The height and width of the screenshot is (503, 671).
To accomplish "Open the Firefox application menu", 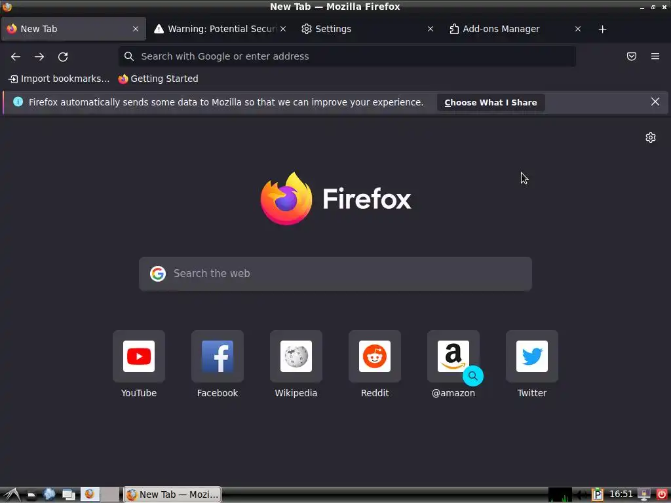I will pyautogui.click(x=655, y=56).
